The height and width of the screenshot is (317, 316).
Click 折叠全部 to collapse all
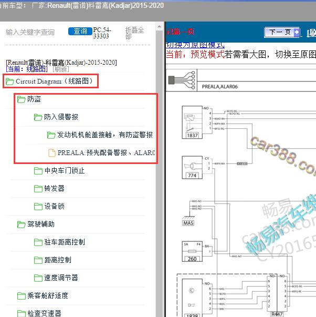[134, 33]
